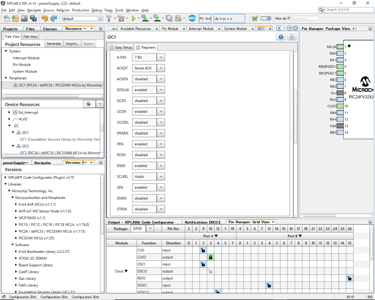The image size is (375, 300).
Task: Toggle the OSCI lock on Port A pin 2
Action: point(203,264)
